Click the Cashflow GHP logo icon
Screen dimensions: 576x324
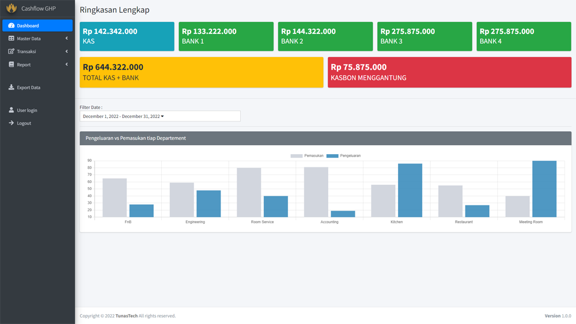(x=12, y=9)
